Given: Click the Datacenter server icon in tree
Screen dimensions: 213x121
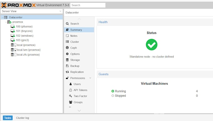Looking at the screenshot, I should 6,17.
